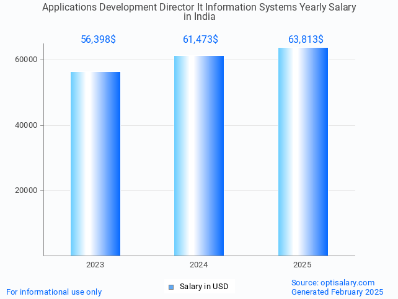Click the chart title text
The width and height of the screenshot is (398, 299).
tap(199, 12)
